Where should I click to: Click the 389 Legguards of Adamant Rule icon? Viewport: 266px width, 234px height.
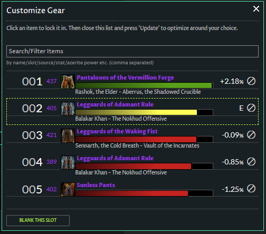68,162
